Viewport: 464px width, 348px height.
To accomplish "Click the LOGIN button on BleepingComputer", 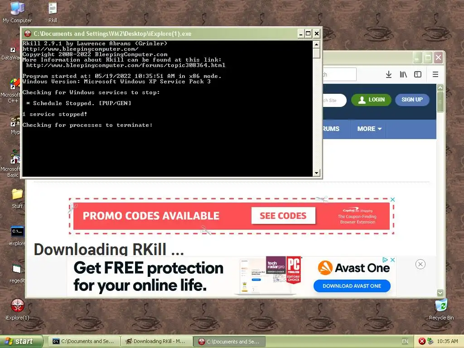I will tap(372, 100).
